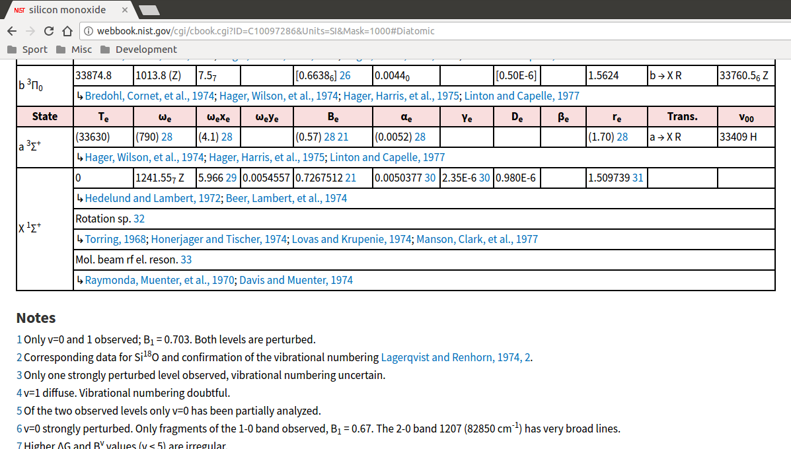
Task: Open Manson, Clark, et al., 1977 reference
Action: click(477, 239)
